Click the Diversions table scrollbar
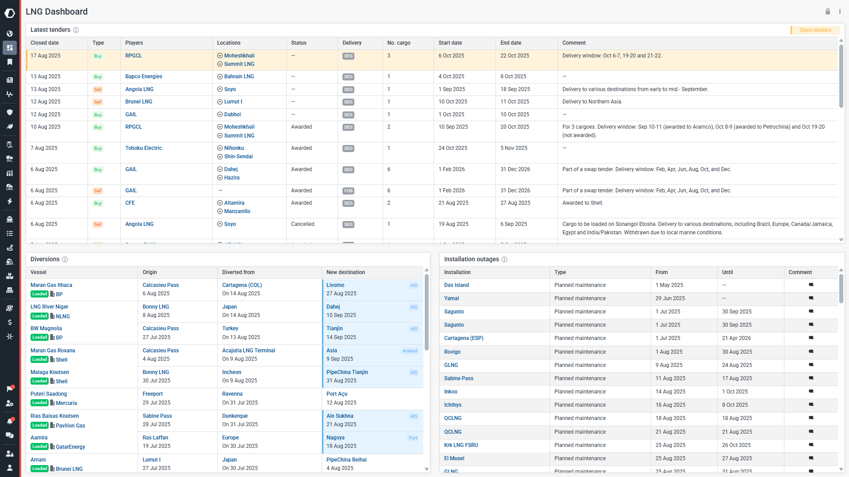 (x=426, y=312)
